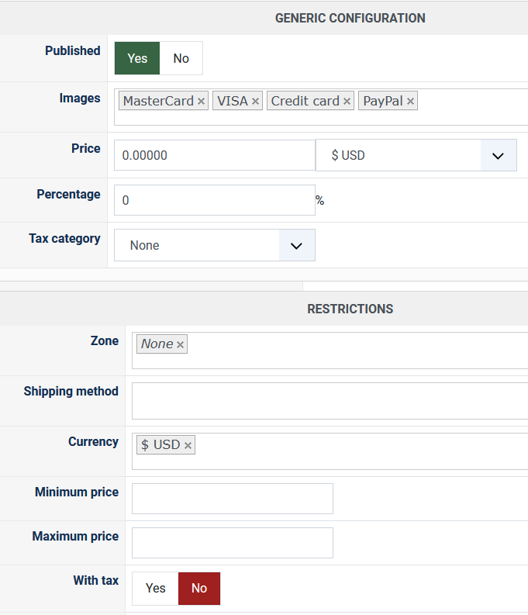The image size is (528, 615).
Task: Remove the Credit card image tag
Action: coord(347,102)
